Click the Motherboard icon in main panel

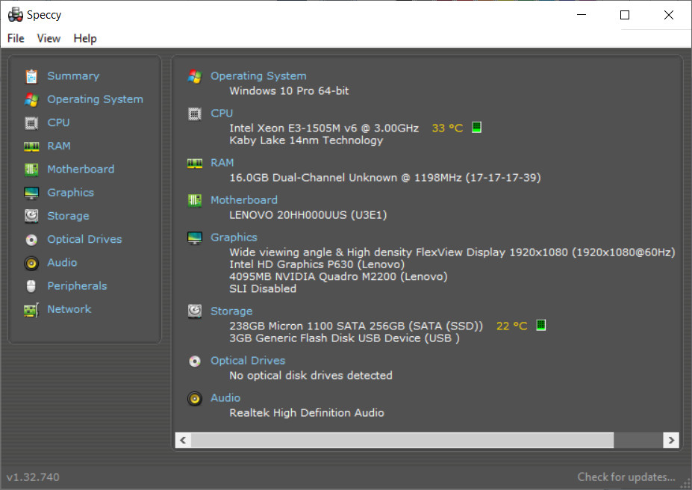[x=195, y=201]
